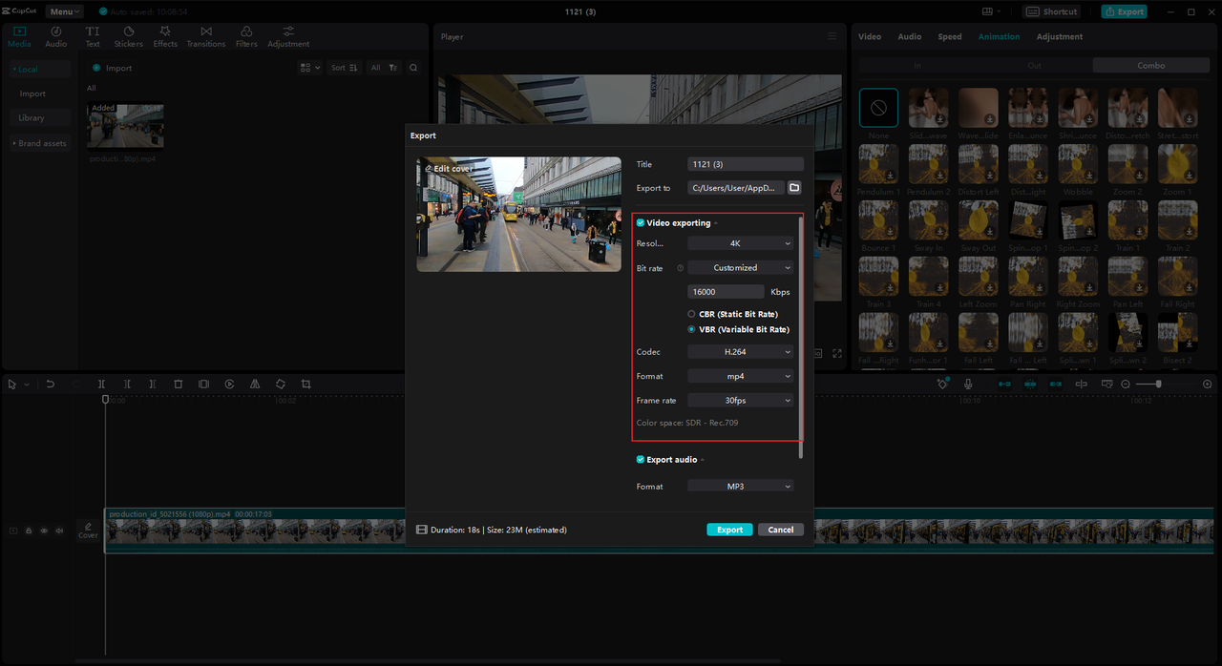Mute the track with speaker icon
Screen dimensions: 1222x666
[59, 531]
